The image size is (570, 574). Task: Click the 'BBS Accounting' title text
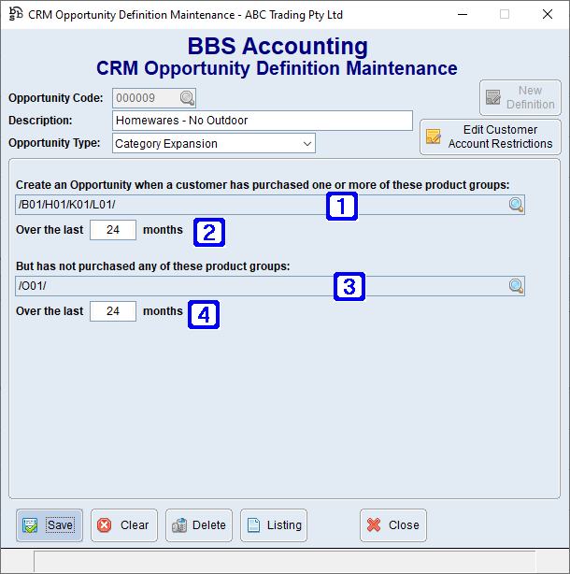point(278,46)
